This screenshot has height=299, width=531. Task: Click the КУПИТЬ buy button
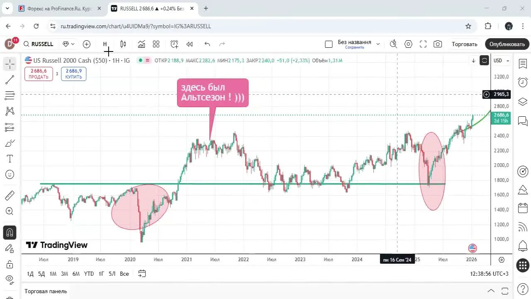(x=73, y=74)
